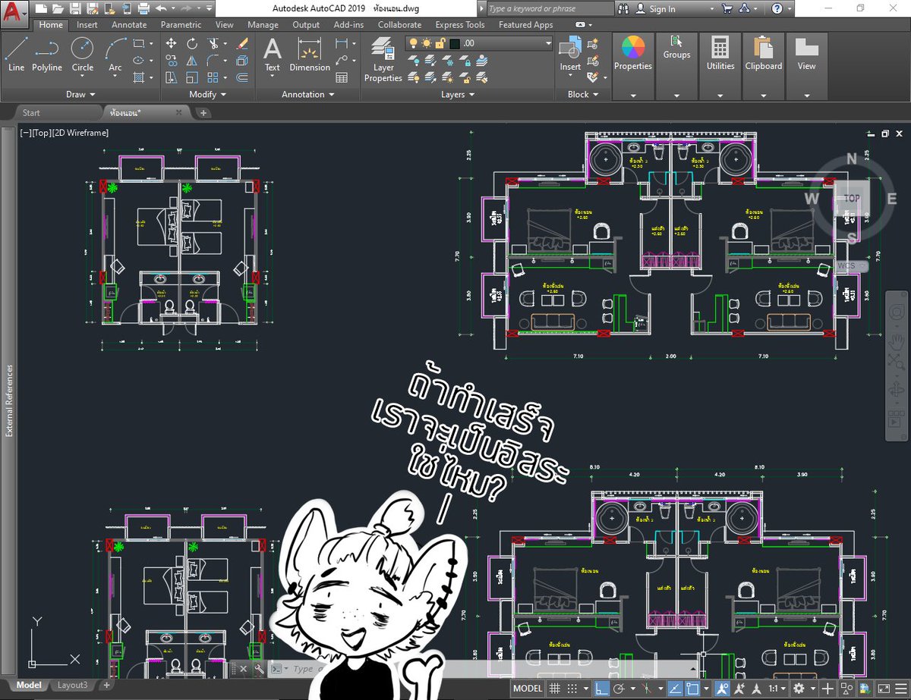
Task: Select the Line drawing tool
Action: 17,54
